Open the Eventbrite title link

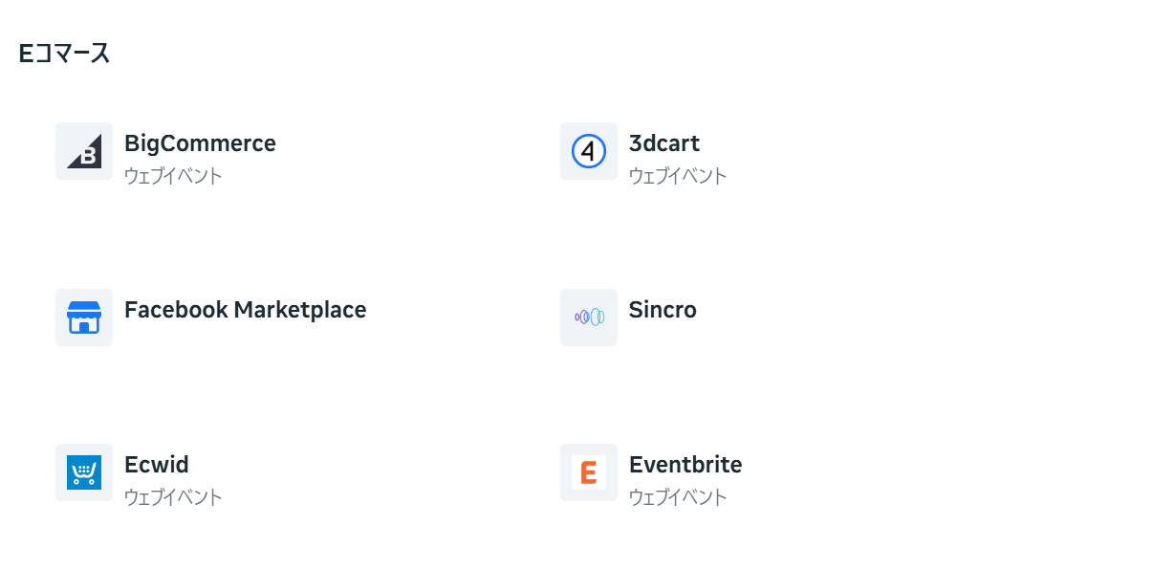click(x=685, y=465)
